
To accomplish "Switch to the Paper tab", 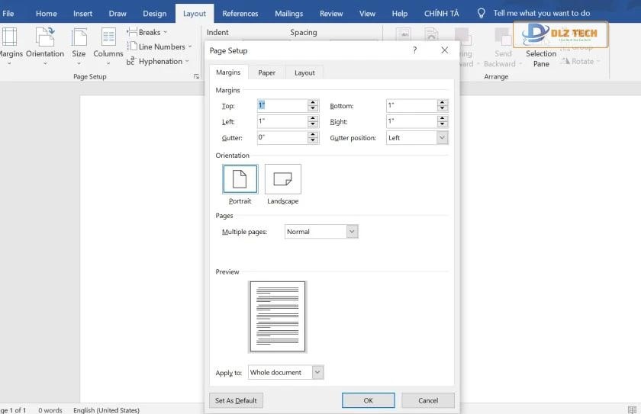I will point(266,72).
